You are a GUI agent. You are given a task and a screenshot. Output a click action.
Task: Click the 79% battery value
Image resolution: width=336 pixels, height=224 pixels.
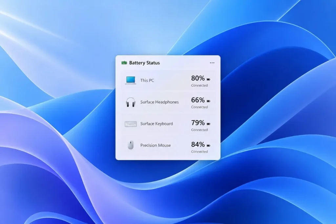198,122
